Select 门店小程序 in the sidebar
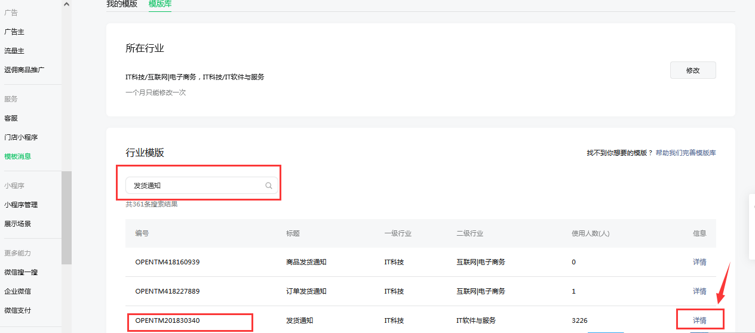Viewport: 755px width, 333px height. (21, 137)
